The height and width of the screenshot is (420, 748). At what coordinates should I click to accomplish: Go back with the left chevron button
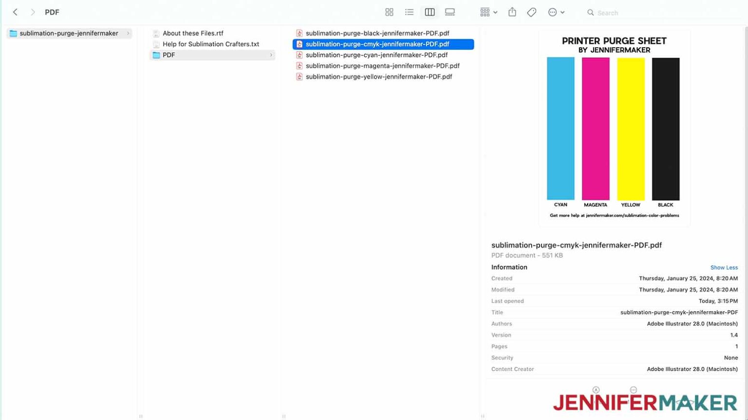(15, 12)
